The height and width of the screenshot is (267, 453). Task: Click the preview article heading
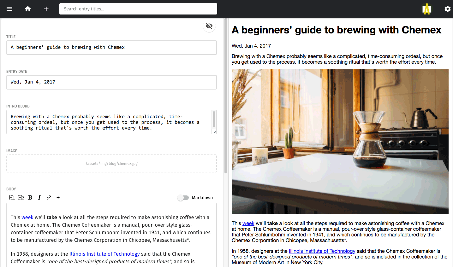(337, 30)
